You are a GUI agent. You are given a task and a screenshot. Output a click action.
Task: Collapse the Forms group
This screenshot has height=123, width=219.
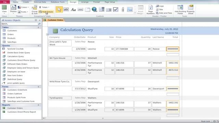tap(38, 87)
